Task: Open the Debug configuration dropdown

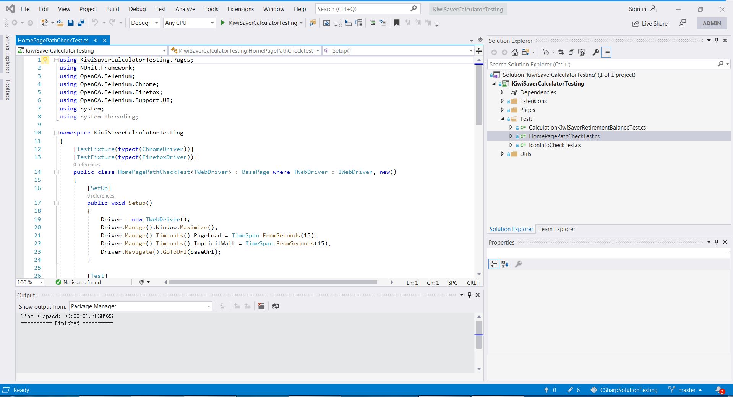Action: click(x=144, y=23)
